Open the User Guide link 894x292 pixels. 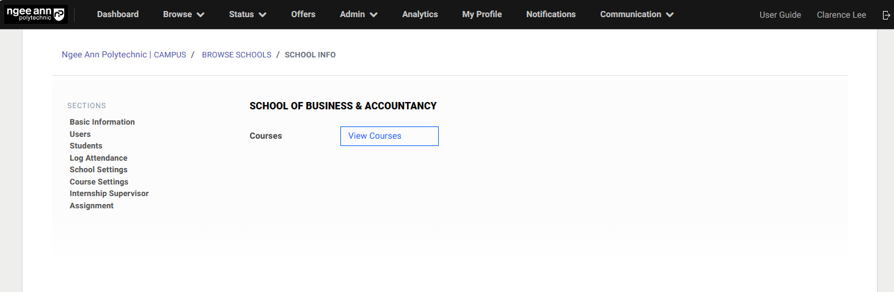[780, 15]
